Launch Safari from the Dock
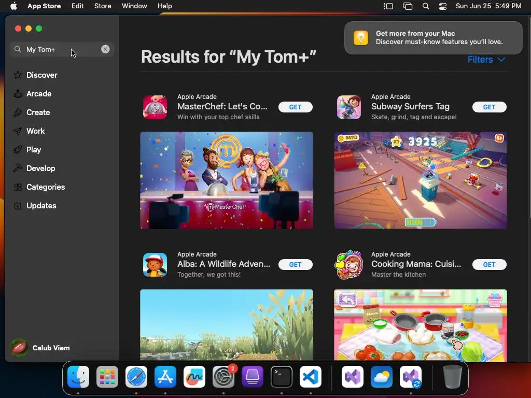The image size is (531, 398). [136, 377]
